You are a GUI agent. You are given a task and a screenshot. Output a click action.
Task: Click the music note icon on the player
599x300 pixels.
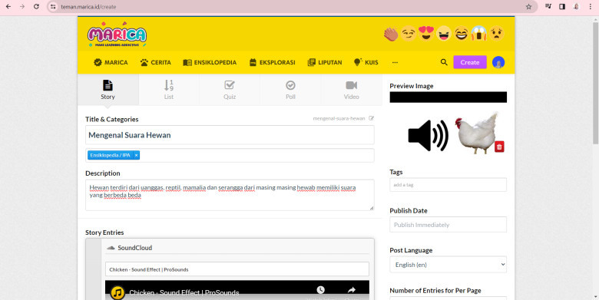pos(117,293)
